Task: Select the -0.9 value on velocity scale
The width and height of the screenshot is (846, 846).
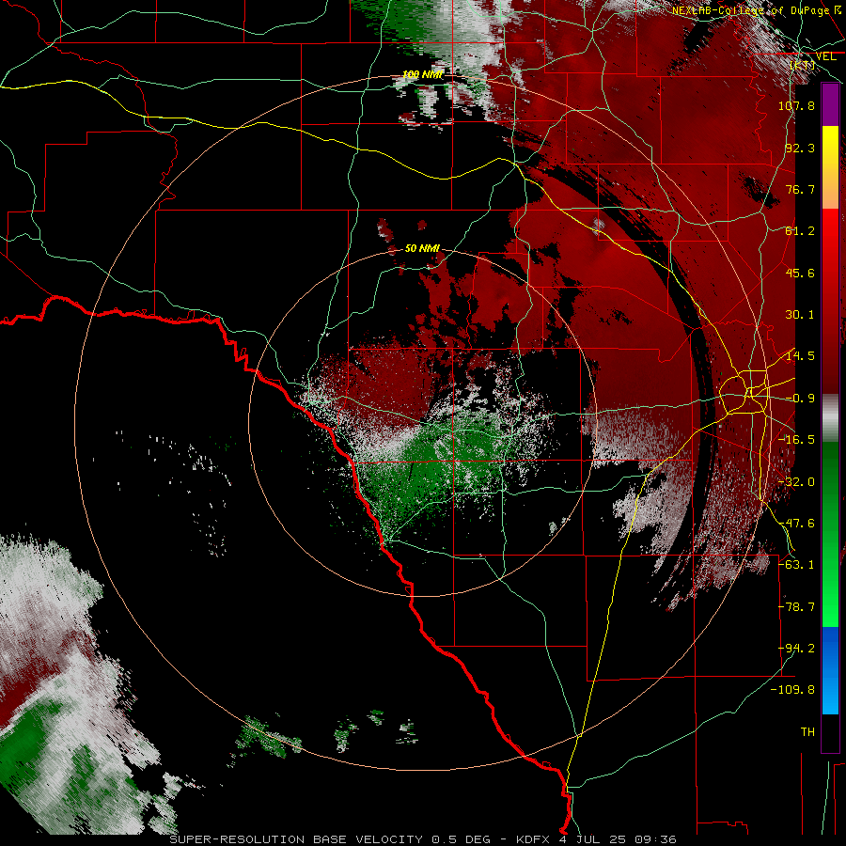Action: pos(800,399)
